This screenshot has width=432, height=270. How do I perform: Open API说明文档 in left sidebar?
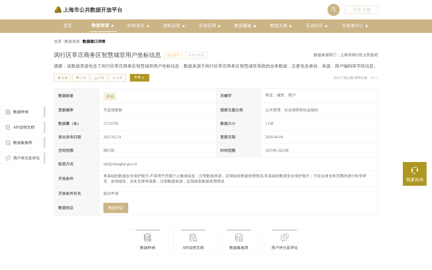pos(22,127)
